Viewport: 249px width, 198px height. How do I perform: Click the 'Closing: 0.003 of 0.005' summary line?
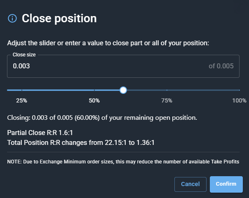(x=102, y=118)
